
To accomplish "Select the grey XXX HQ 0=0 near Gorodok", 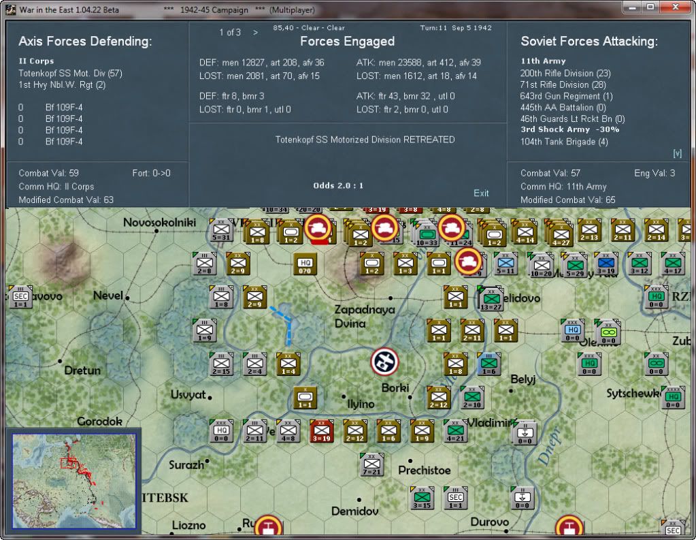I will click(x=221, y=431).
